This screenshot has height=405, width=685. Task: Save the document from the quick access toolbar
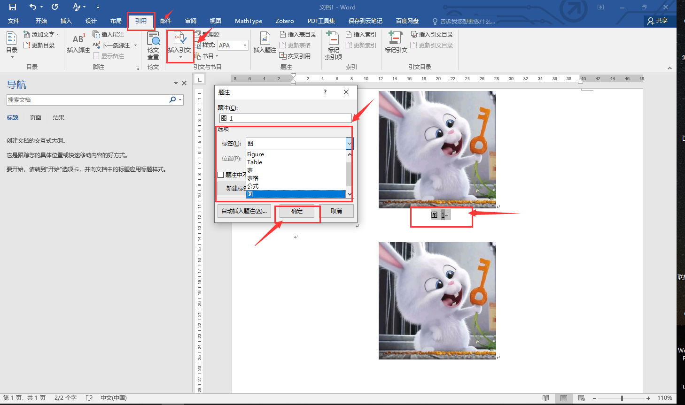click(x=13, y=7)
